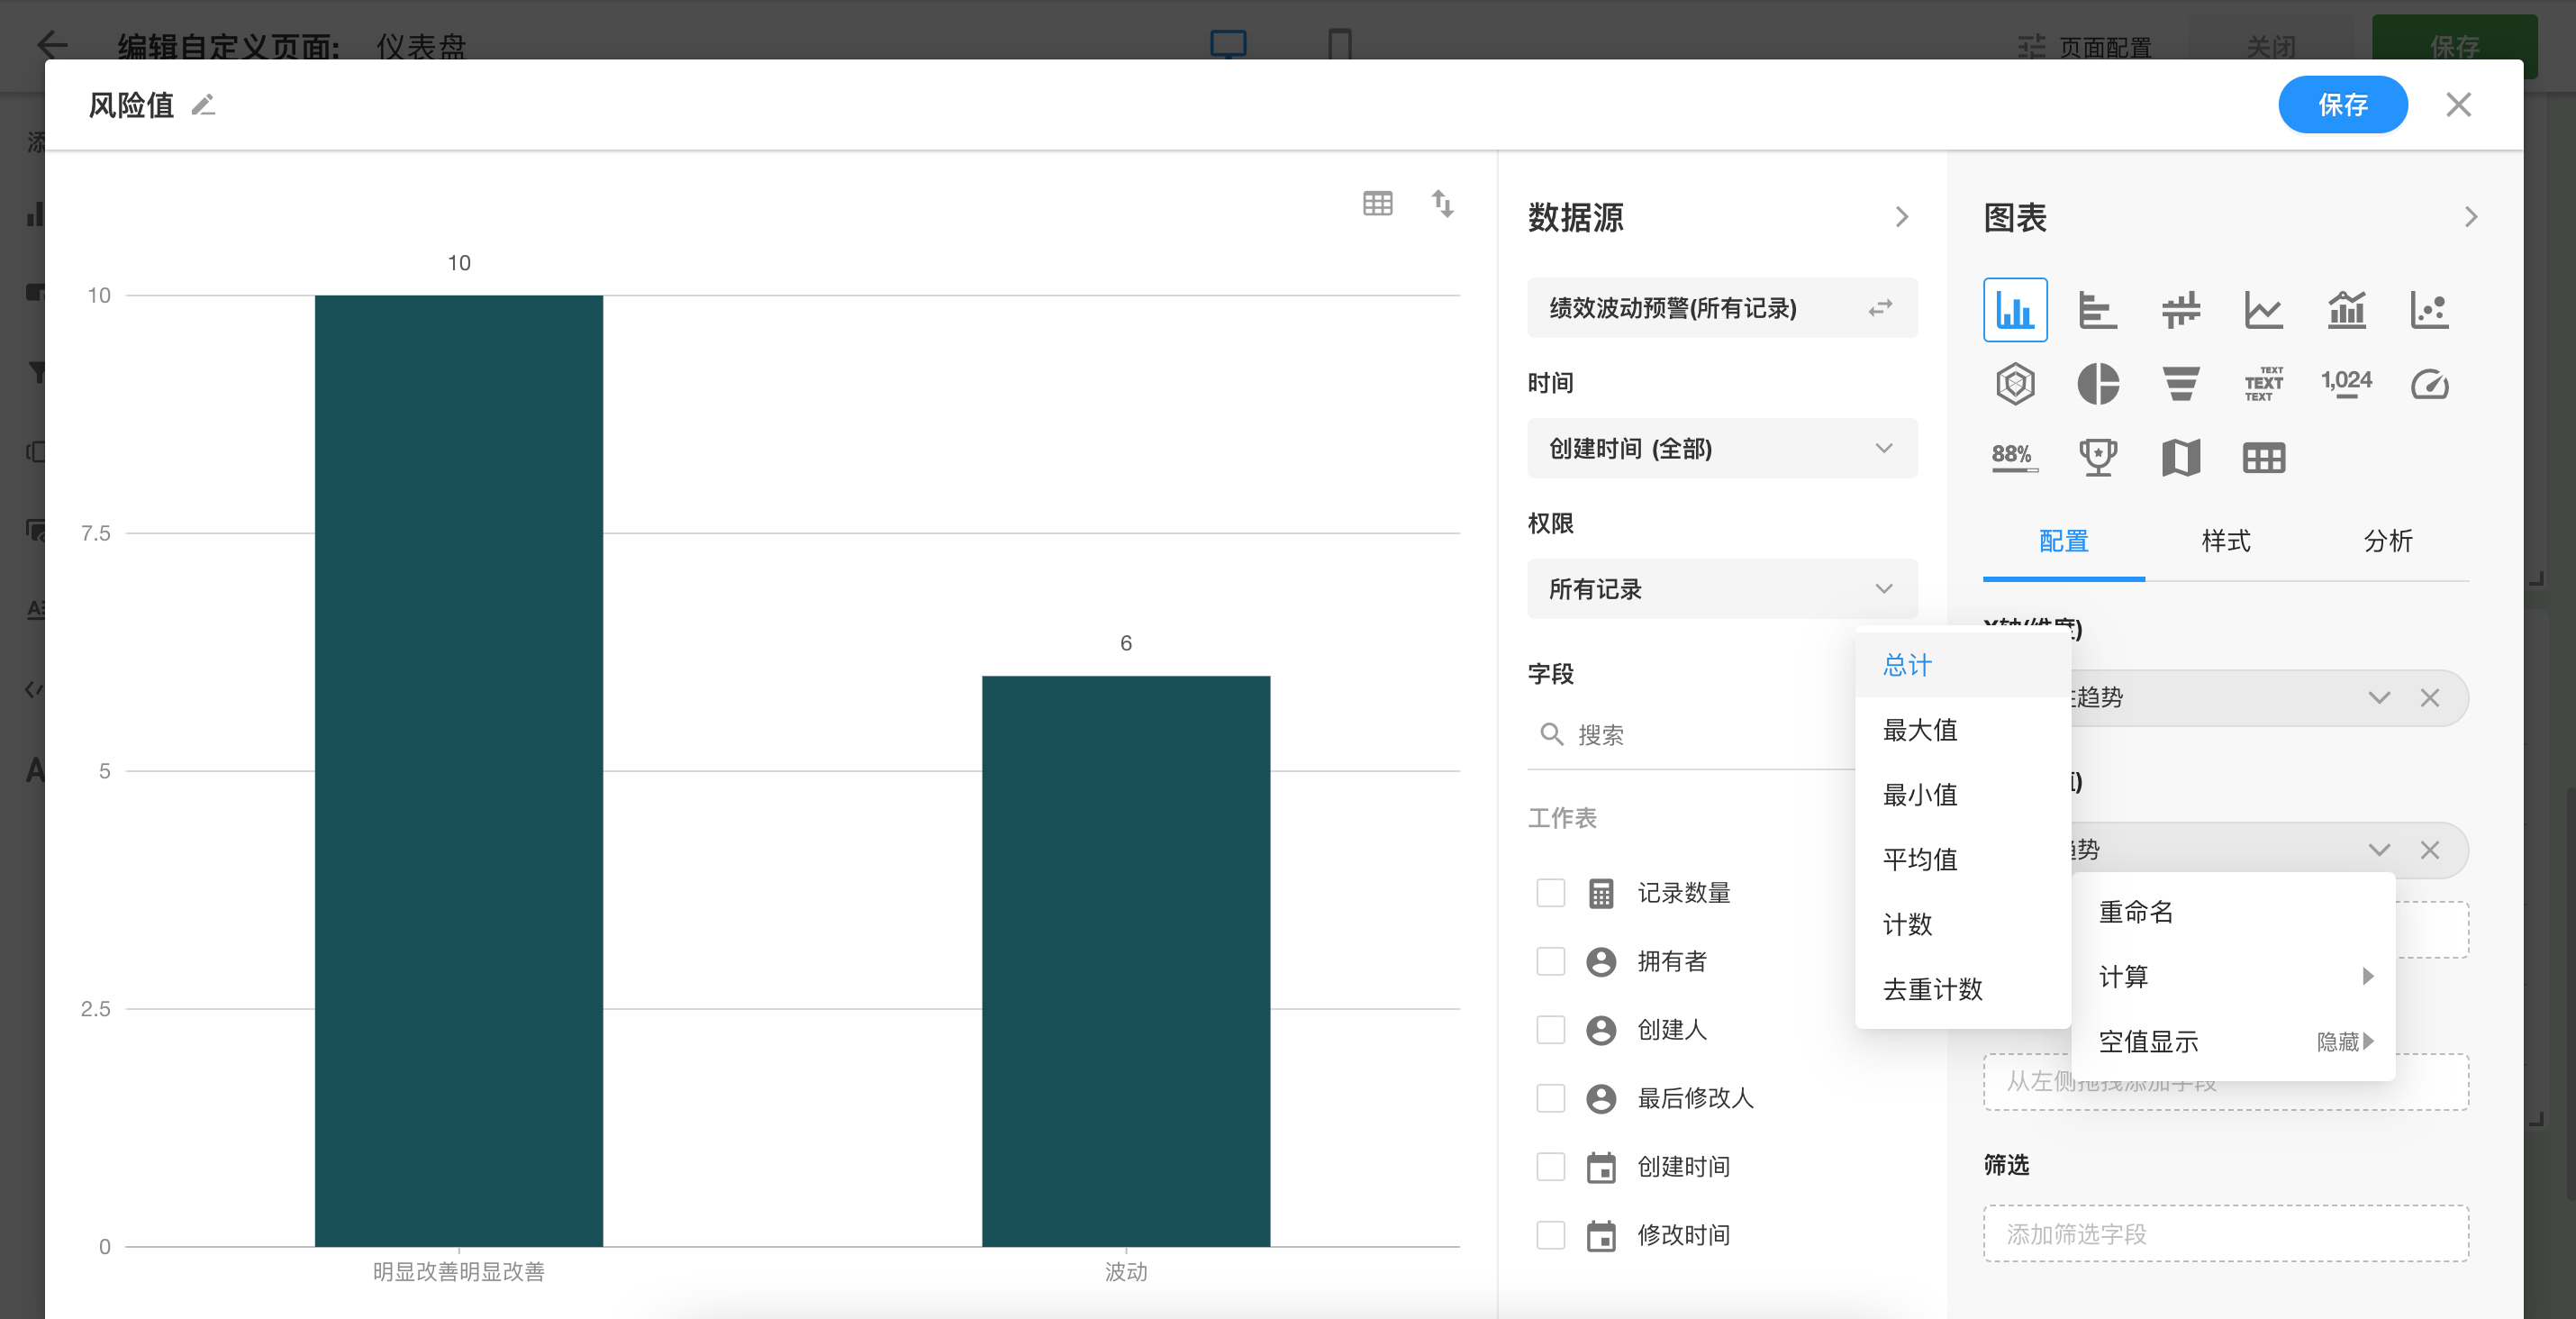The height and width of the screenshot is (1319, 2576).
Task: Expand the 计算 submenu
Action: [x=2233, y=977]
